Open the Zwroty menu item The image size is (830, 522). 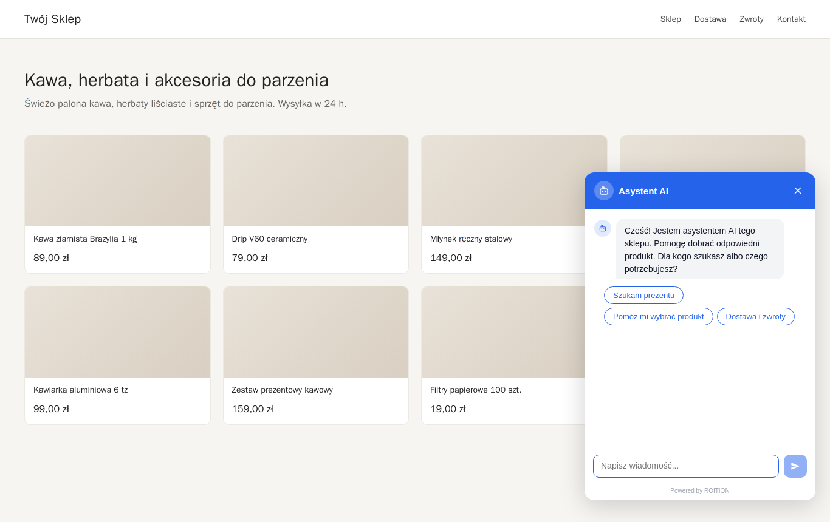point(752,19)
